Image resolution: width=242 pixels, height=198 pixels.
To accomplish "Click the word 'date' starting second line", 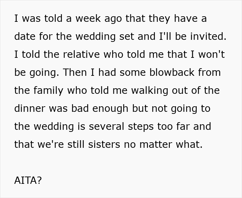I will [25, 36].
